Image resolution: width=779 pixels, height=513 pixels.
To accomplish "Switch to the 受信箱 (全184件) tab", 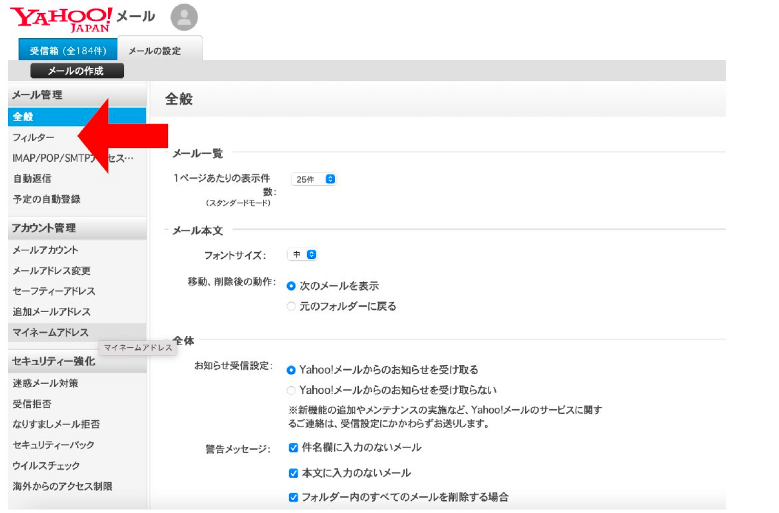I will tap(68, 50).
